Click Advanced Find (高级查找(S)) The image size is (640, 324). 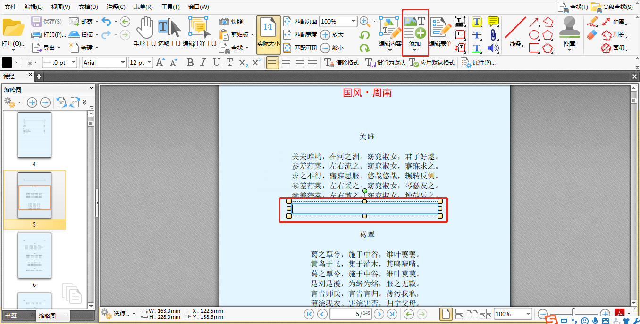[x=613, y=7]
